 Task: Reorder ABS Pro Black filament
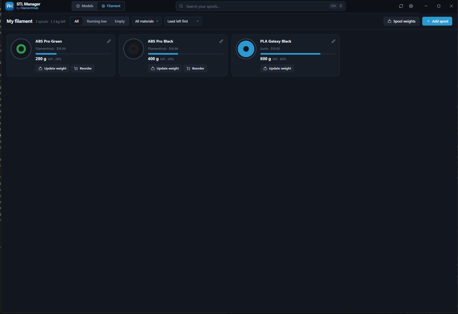point(195,68)
